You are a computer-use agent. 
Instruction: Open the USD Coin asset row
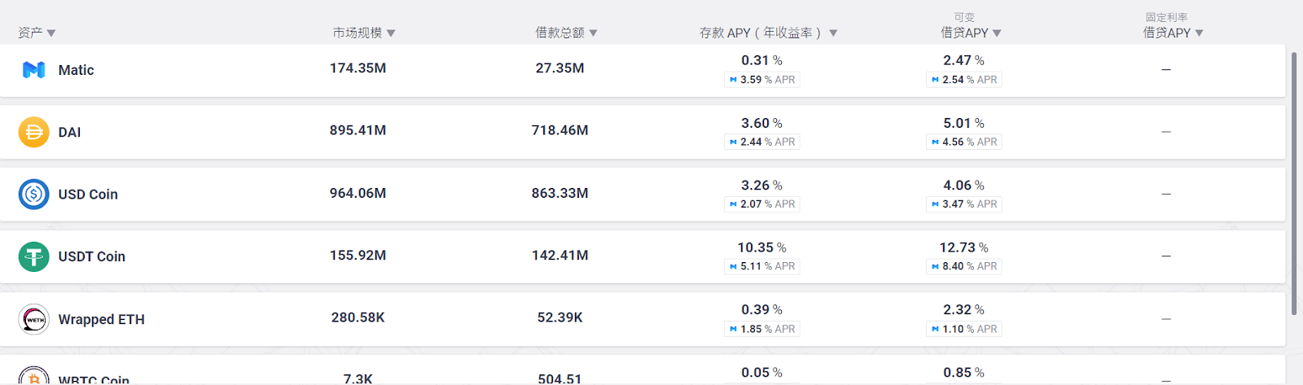643,195
